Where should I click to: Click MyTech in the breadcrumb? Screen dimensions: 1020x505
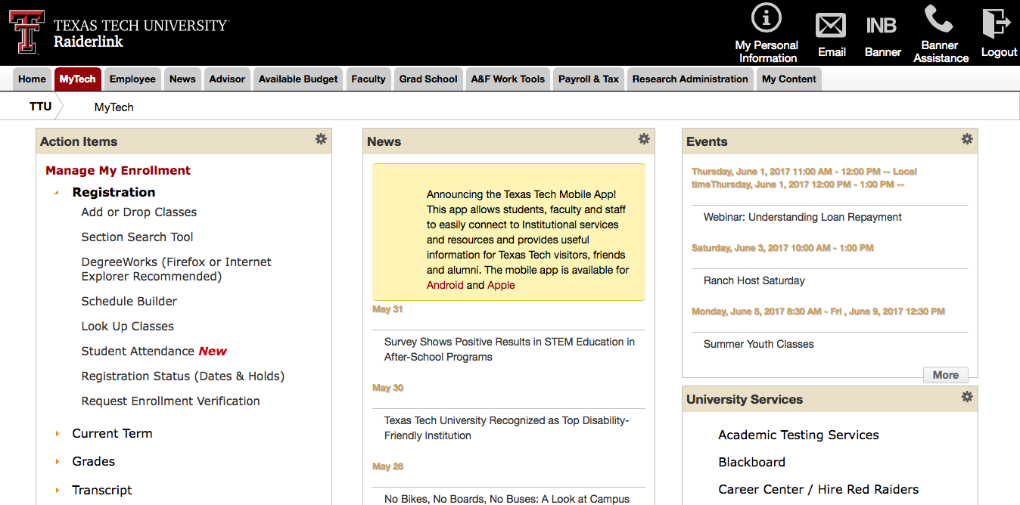(114, 107)
